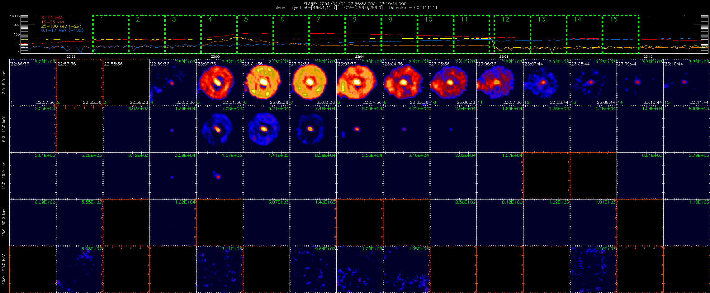710x293 pixels.
Task: Open the 3.0-6.0 keV image starting 23:05:36
Action: coord(453,82)
